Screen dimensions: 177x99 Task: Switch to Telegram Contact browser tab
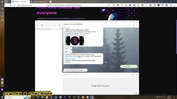(x=39, y=2)
